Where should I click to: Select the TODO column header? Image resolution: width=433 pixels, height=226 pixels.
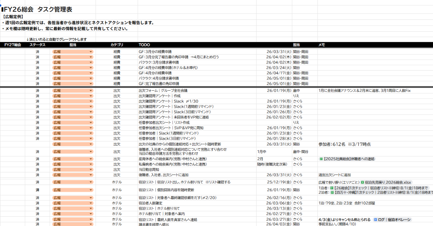point(144,45)
